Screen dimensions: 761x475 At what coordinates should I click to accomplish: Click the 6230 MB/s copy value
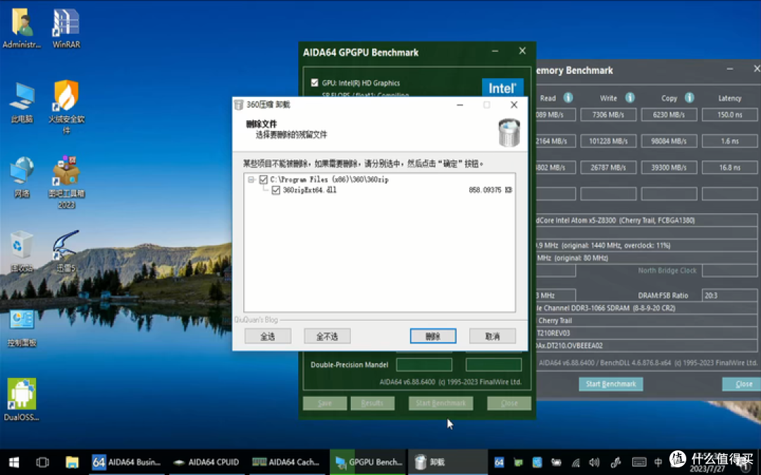[669, 115]
